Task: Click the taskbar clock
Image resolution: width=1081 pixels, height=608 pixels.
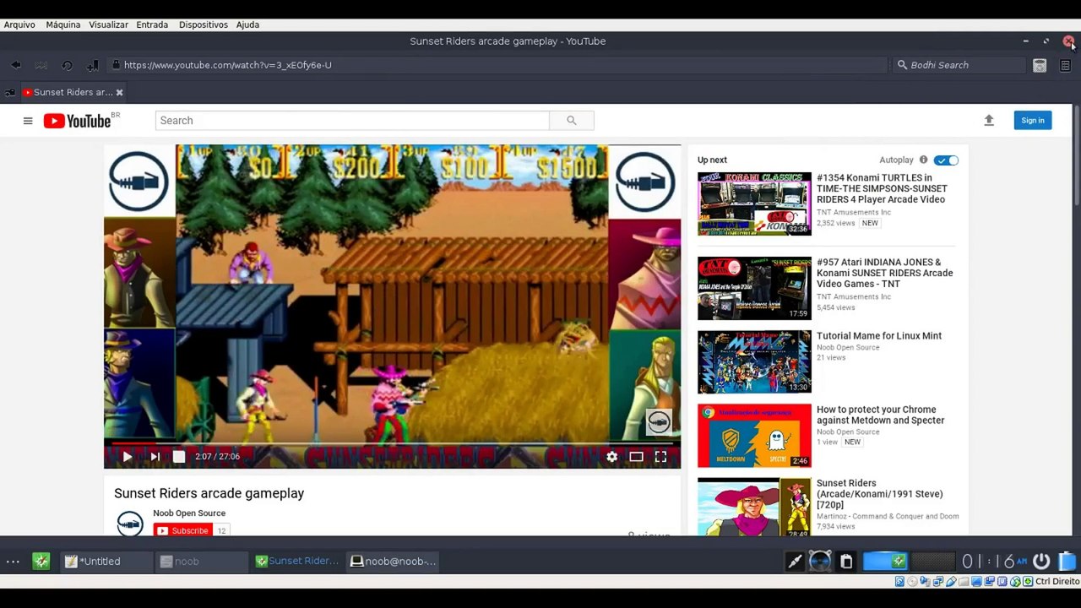Action: [994, 562]
